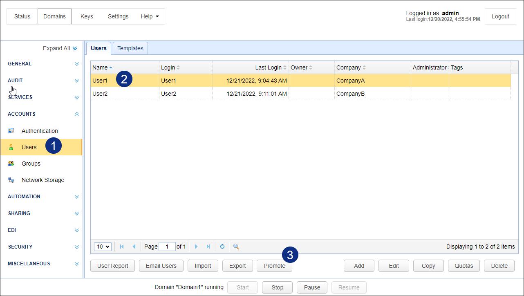
Task: Select the User2 row name cell
Action: click(x=125, y=94)
